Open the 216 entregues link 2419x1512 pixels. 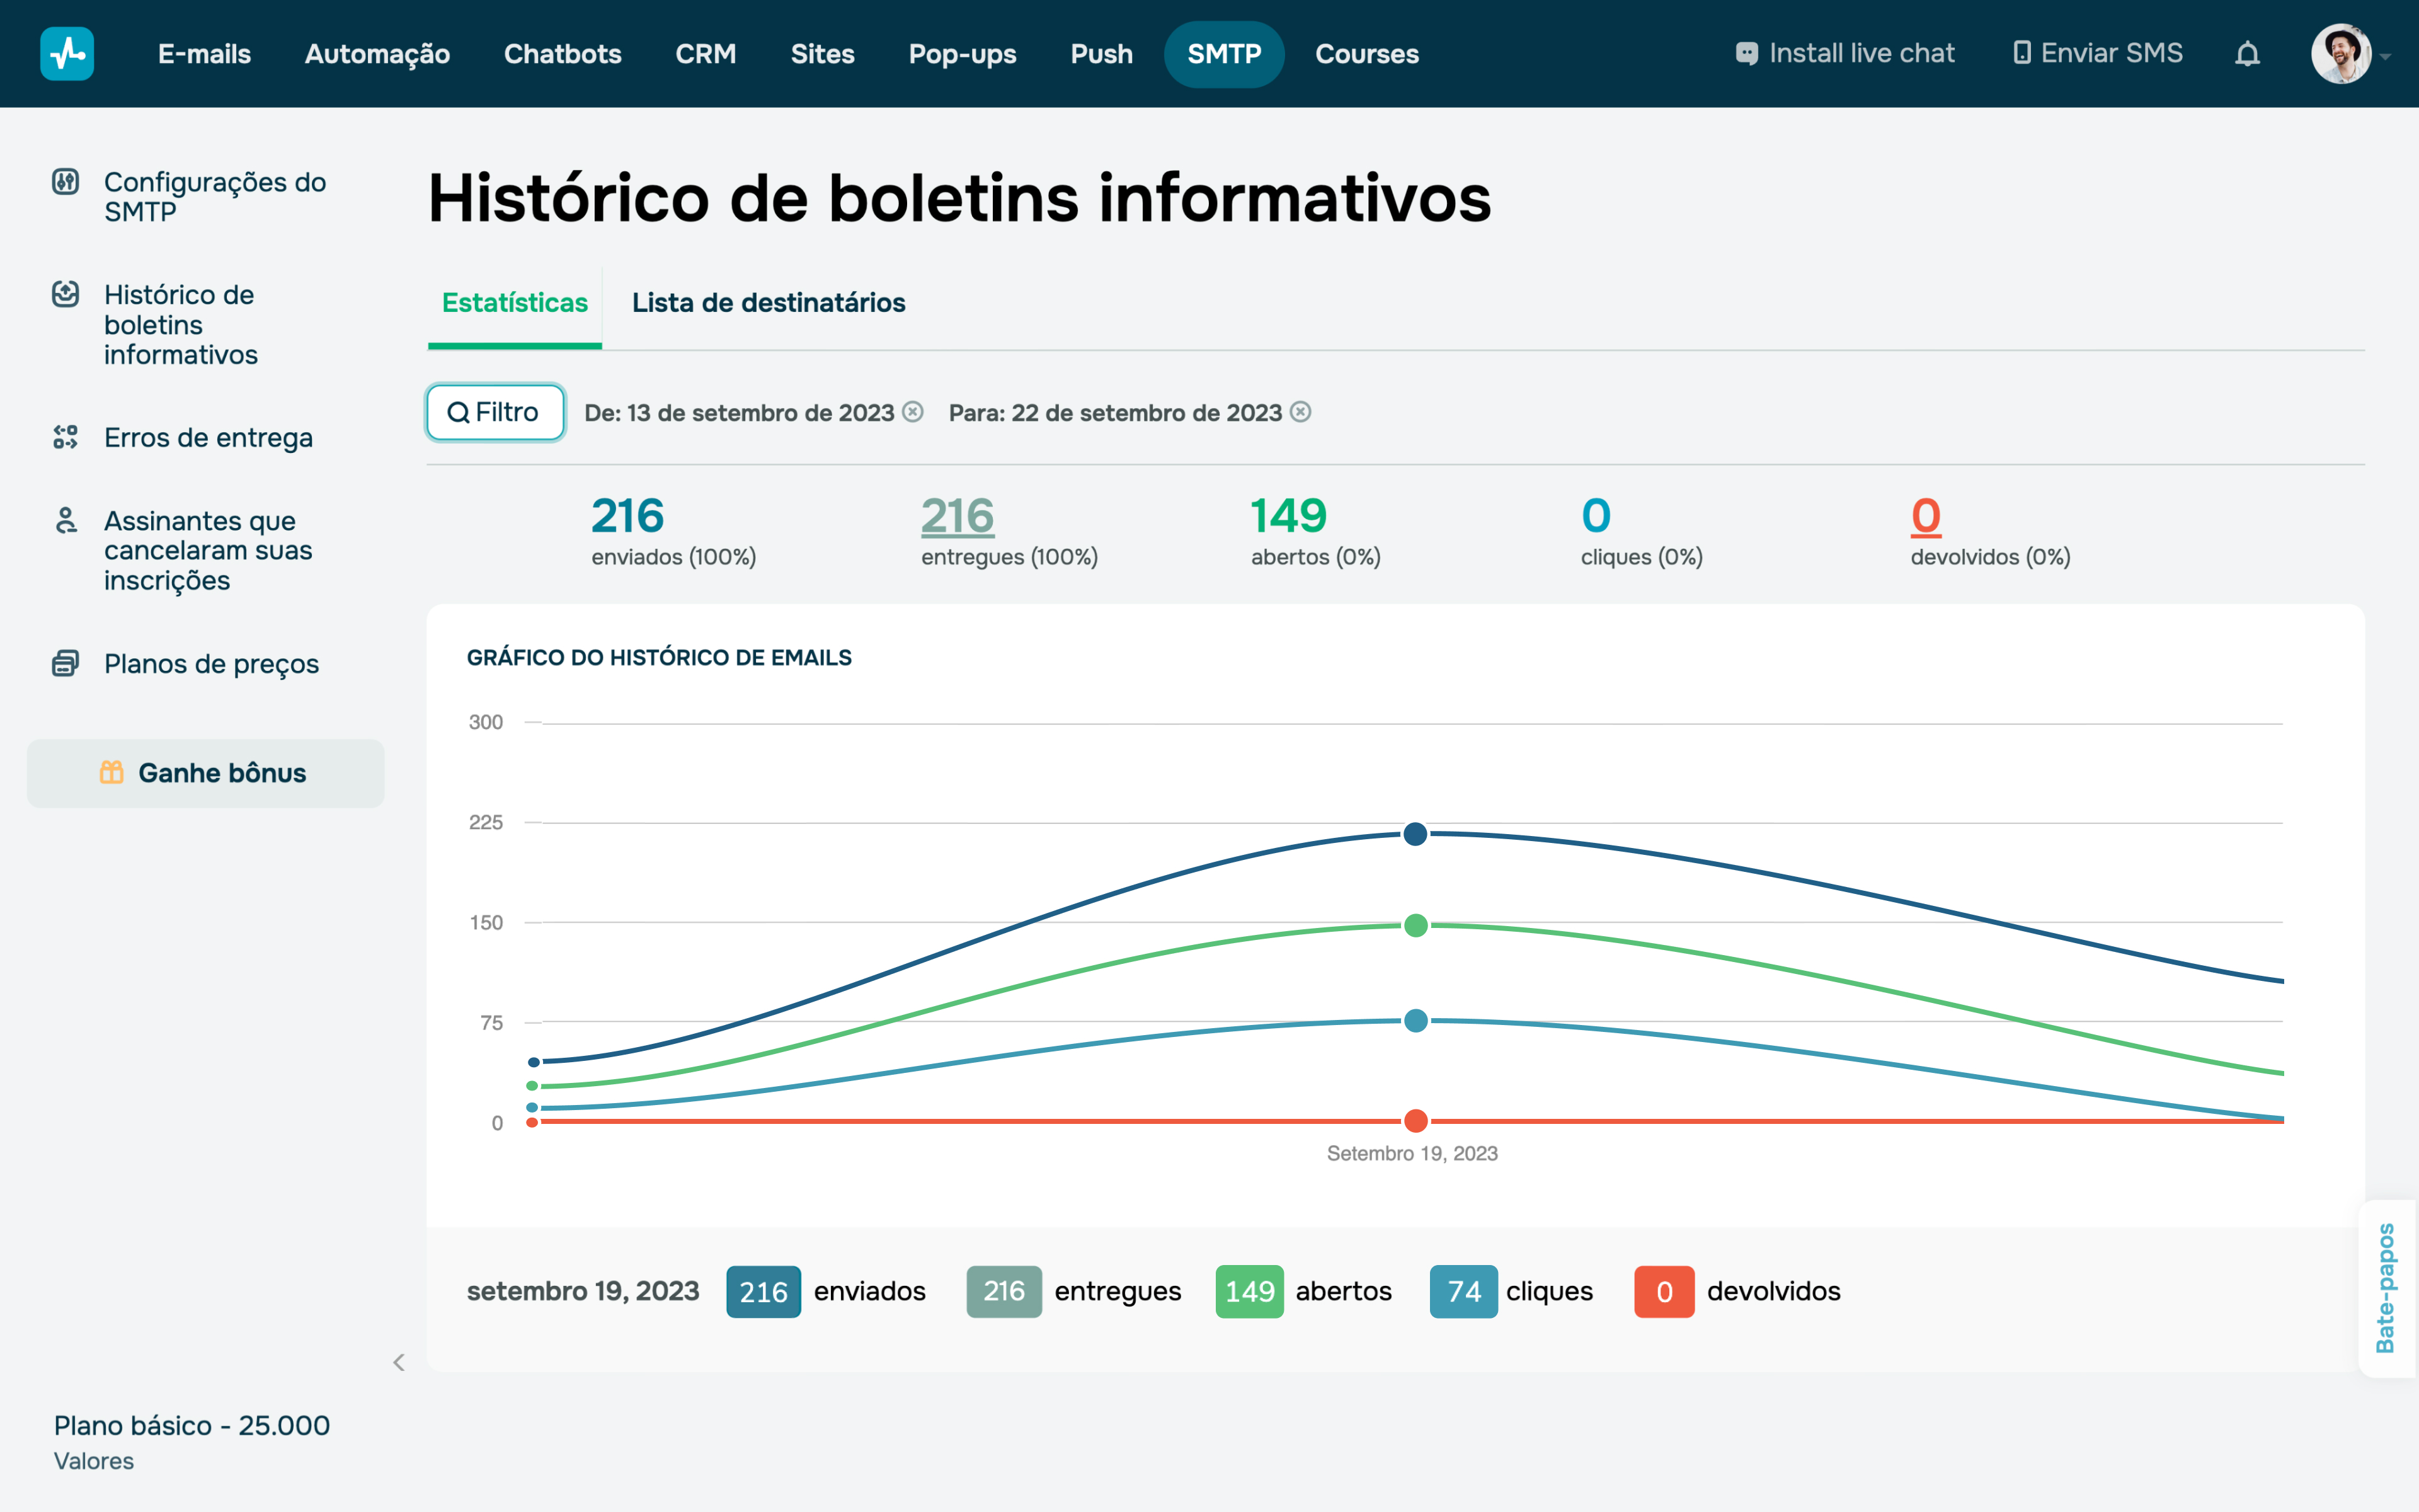point(957,516)
